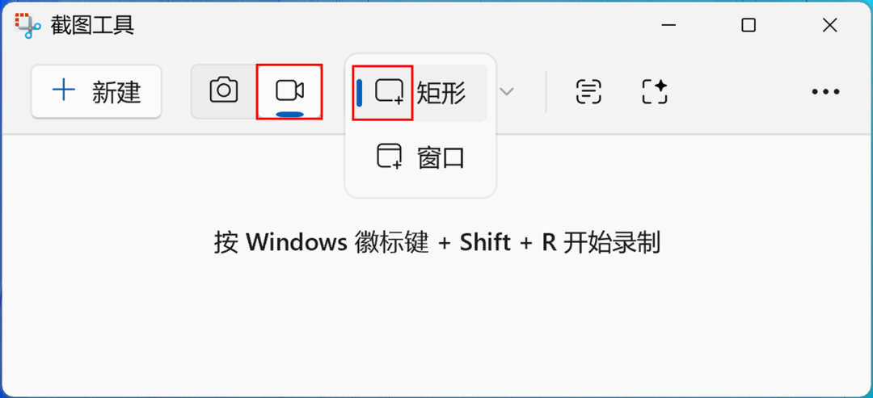The height and width of the screenshot is (398, 873).
Task: Click the 新建 button
Action: tap(96, 91)
